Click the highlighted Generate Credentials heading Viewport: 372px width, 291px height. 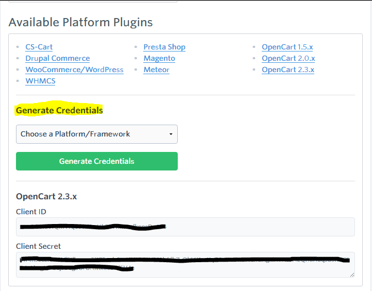click(x=59, y=111)
